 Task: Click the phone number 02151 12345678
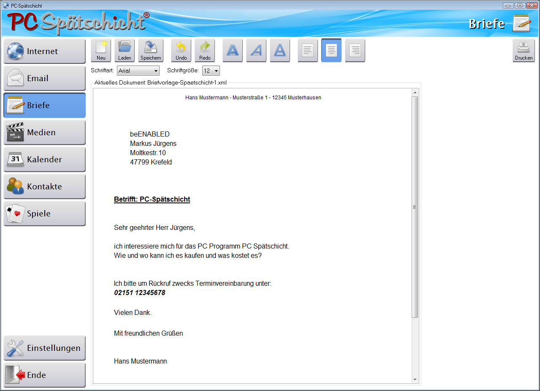point(140,293)
